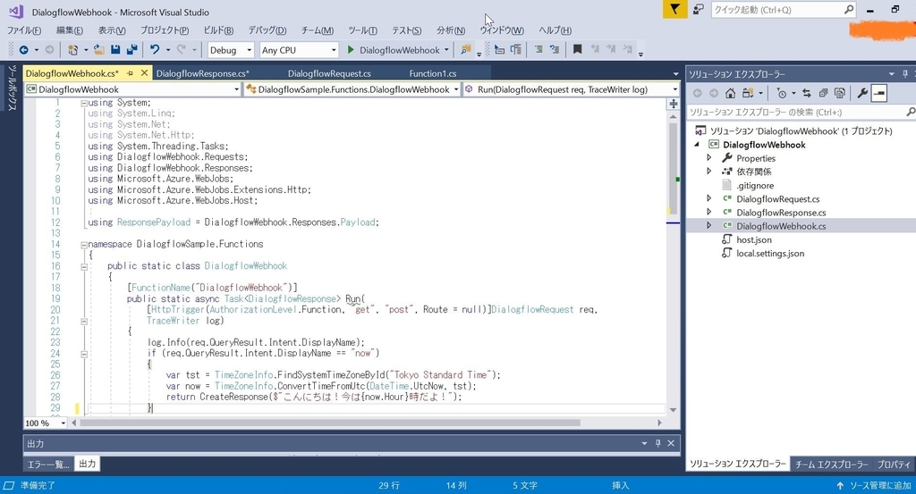
Task: Pin the DialogflowWebhook.cs tab
Action: tap(130, 73)
